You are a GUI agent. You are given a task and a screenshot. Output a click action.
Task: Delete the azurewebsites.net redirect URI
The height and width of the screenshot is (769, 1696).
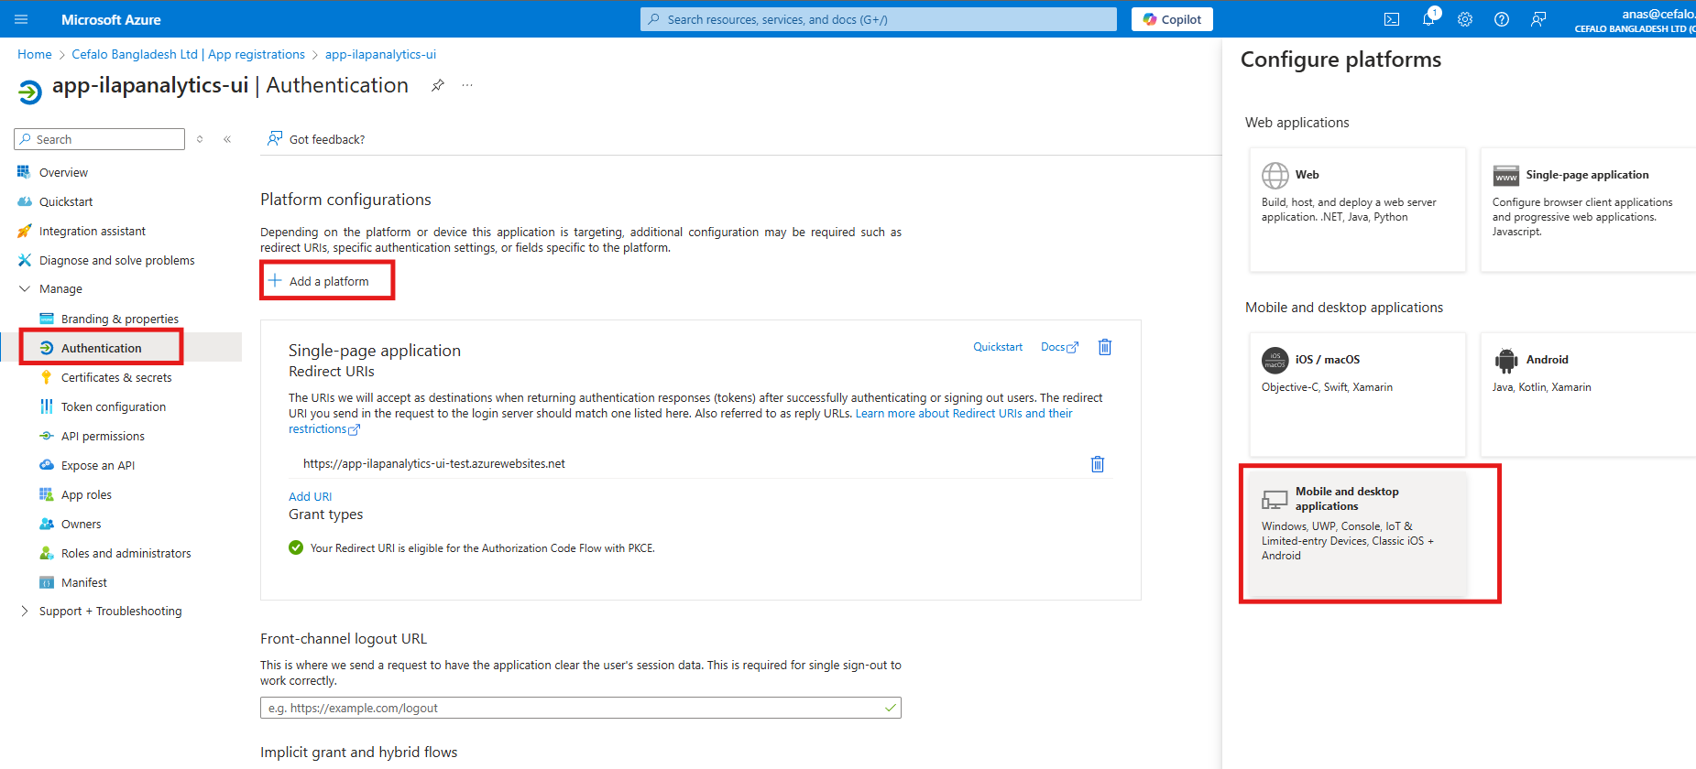[x=1098, y=464]
